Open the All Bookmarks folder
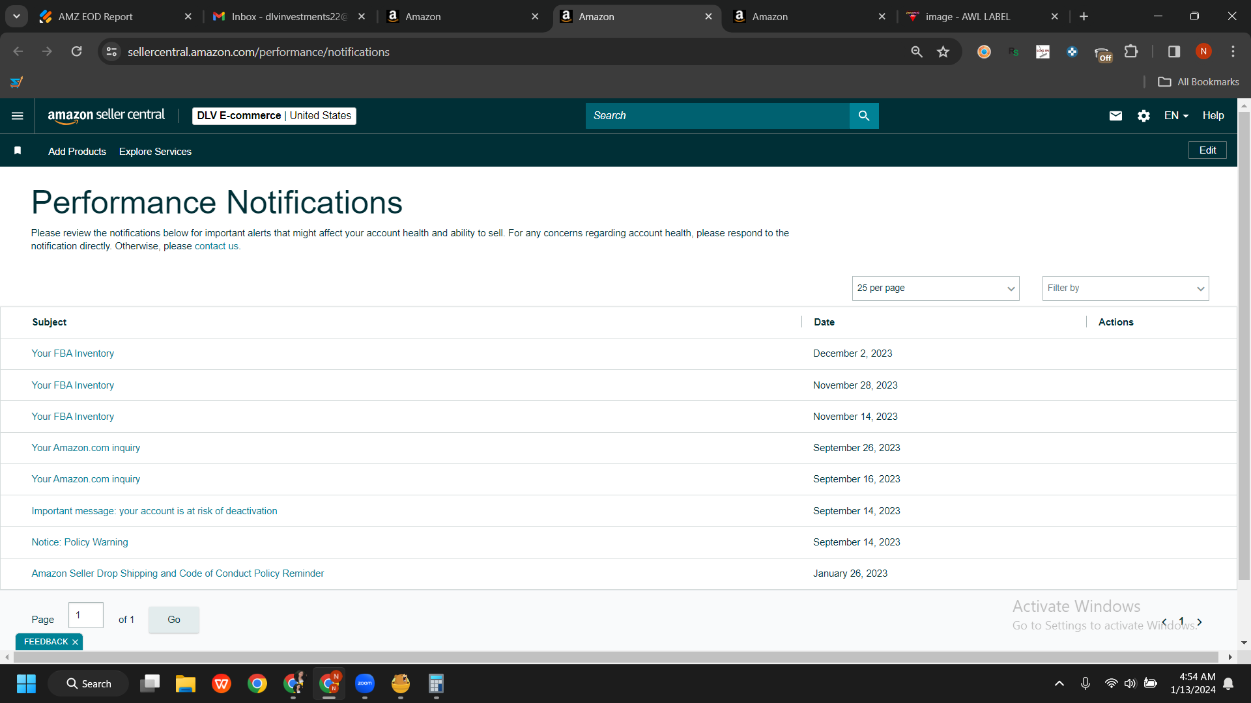The height and width of the screenshot is (703, 1251). click(x=1198, y=82)
